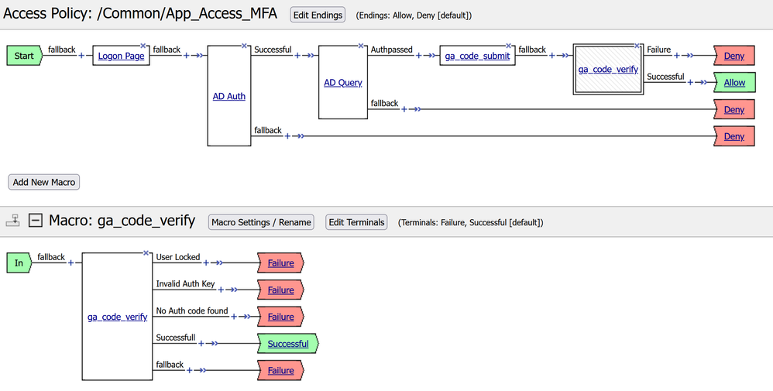Select the green Successful terminal in macro
This screenshot has width=773, height=391.
point(288,344)
